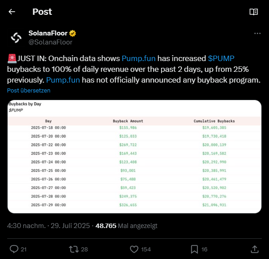Like the post with heart icon

click(x=134, y=249)
